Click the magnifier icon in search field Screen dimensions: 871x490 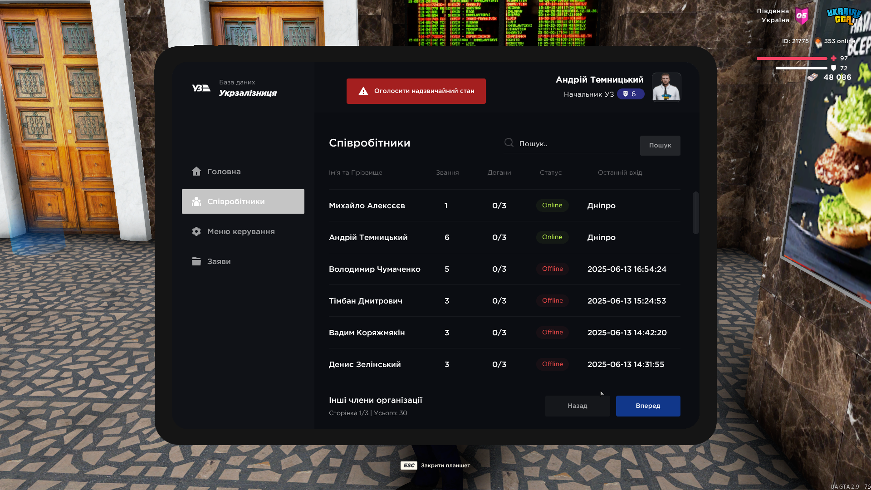(x=509, y=143)
